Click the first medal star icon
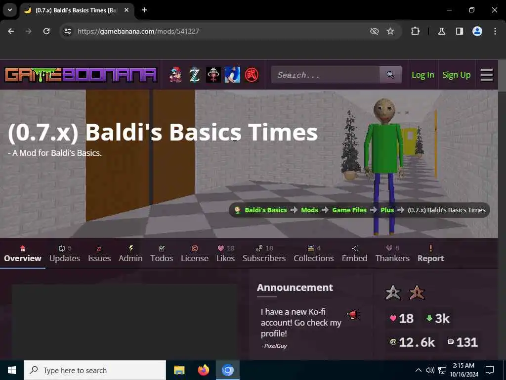The height and width of the screenshot is (380, 506). [393, 293]
